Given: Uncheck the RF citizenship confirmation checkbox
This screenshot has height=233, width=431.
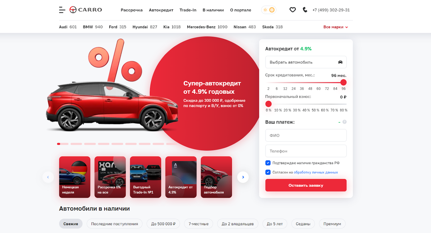Looking at the screenshot, I should pyautogui.click(x=268, y=163).
